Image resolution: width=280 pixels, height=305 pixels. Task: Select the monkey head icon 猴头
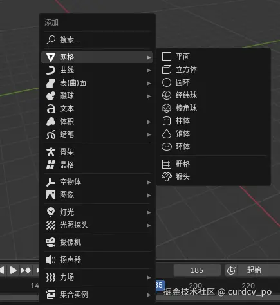167,177
